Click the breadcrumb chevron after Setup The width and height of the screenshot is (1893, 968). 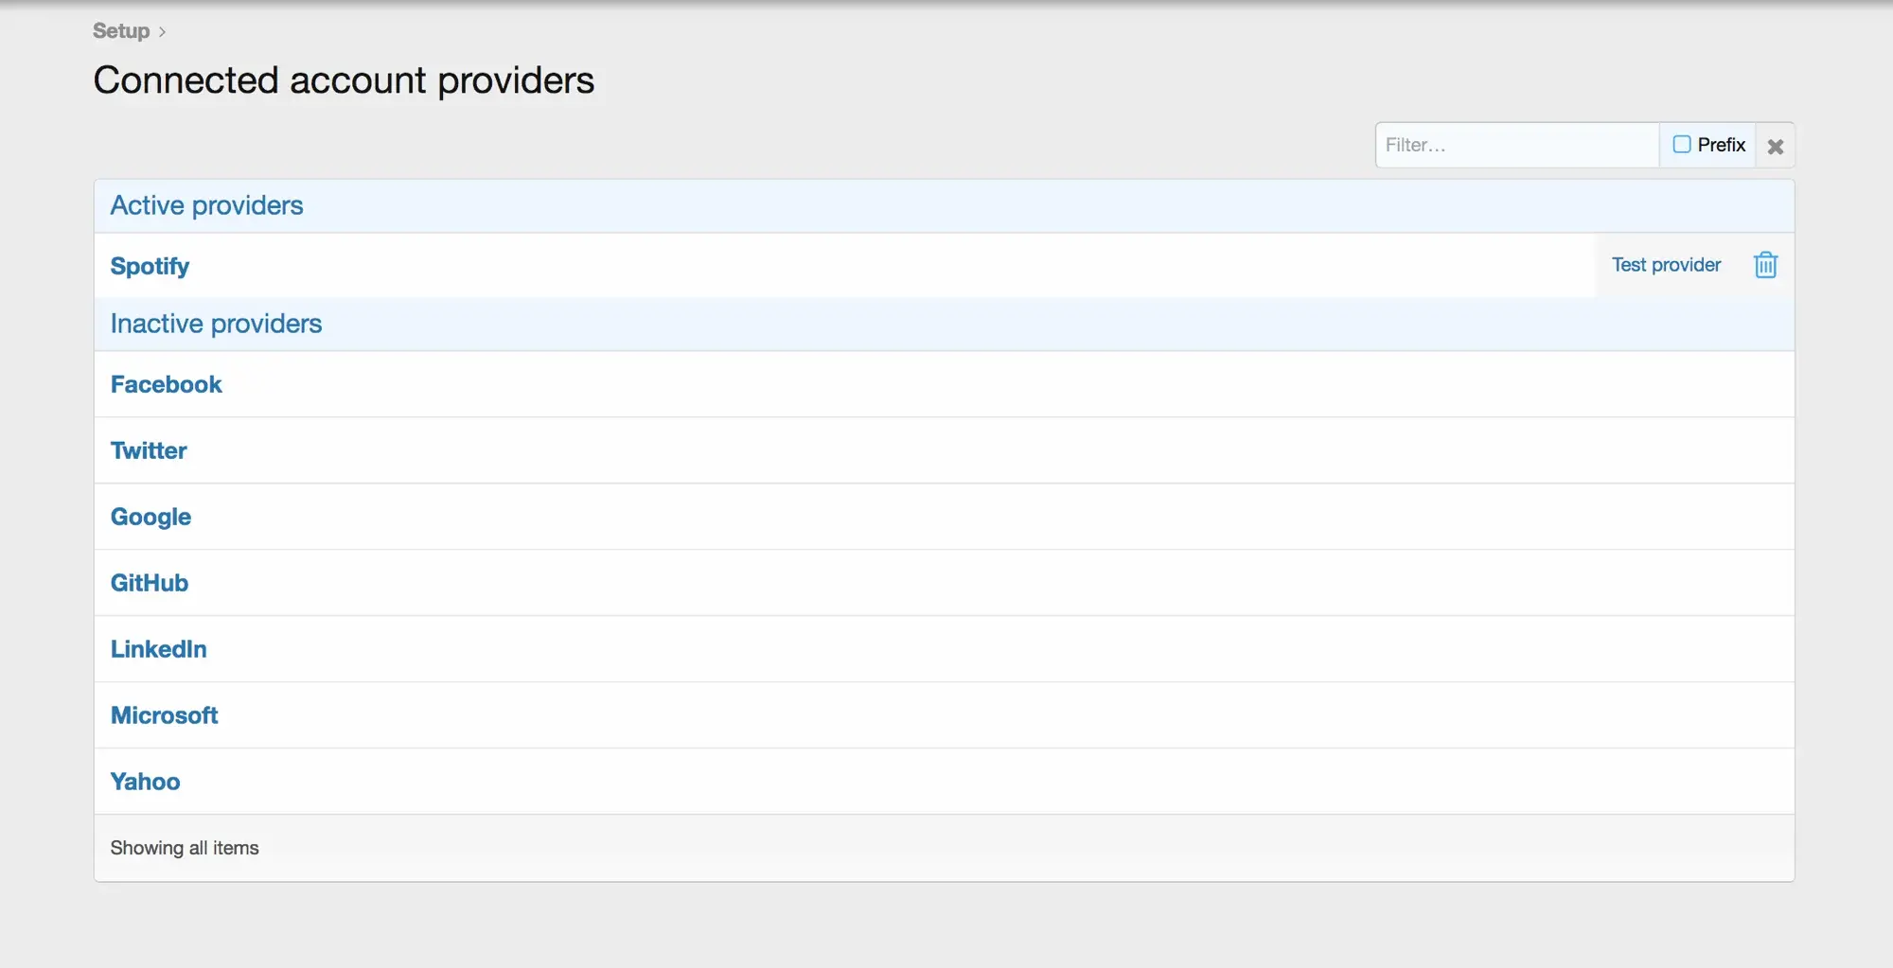(163, 32)
